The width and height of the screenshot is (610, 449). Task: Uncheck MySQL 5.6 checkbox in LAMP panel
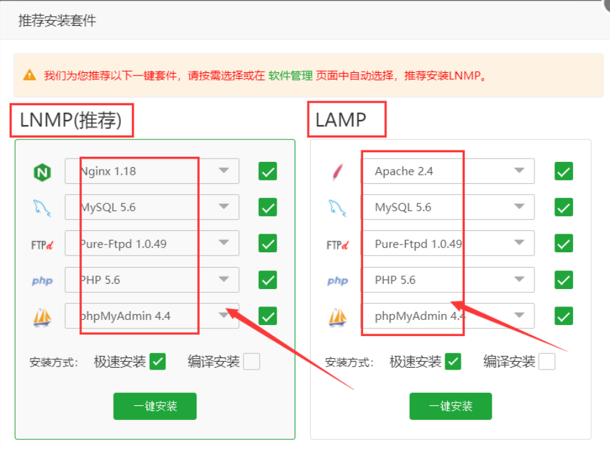(x=563, y=208)
